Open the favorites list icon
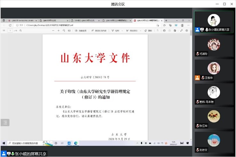Viewport: 236px width, 157px height. pos(164,25)
